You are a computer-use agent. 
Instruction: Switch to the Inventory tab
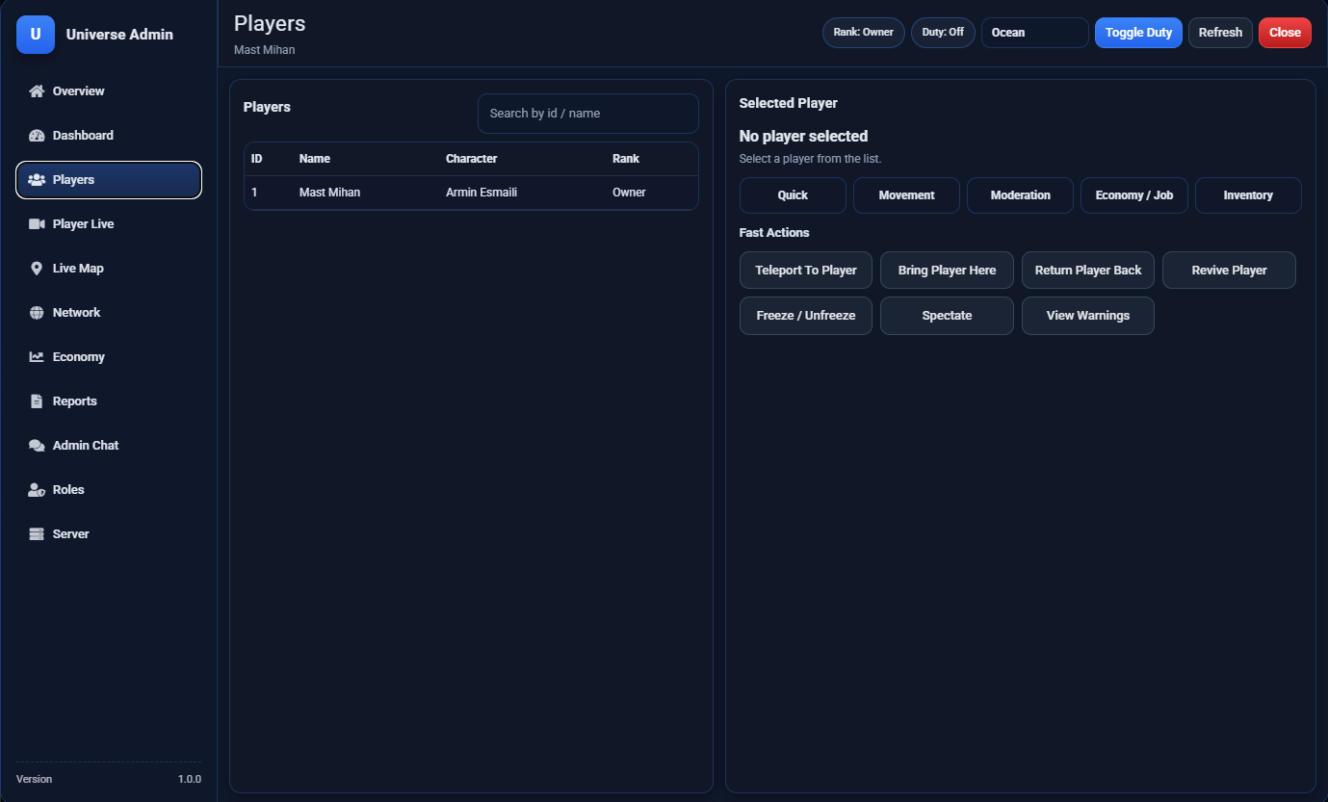click(x=1248, y=195)
